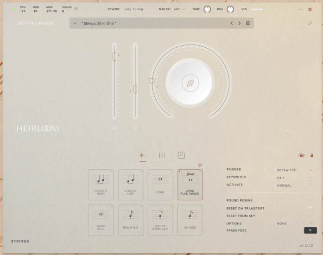Select the Long articulation tile

point(160,185)
